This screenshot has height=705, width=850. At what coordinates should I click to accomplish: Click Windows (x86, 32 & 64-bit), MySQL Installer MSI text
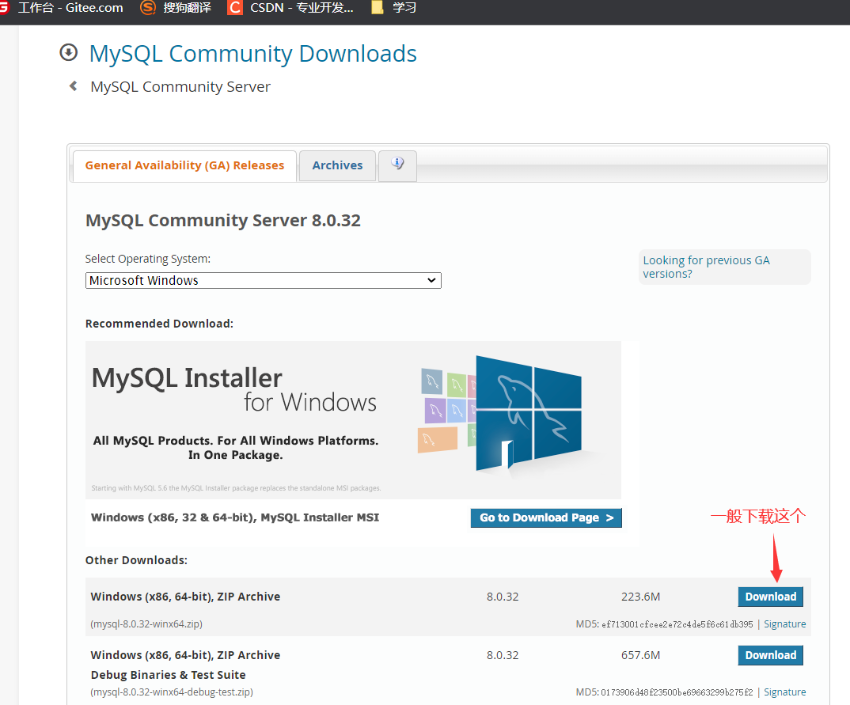pyautogui.click(x=235, y=517)
